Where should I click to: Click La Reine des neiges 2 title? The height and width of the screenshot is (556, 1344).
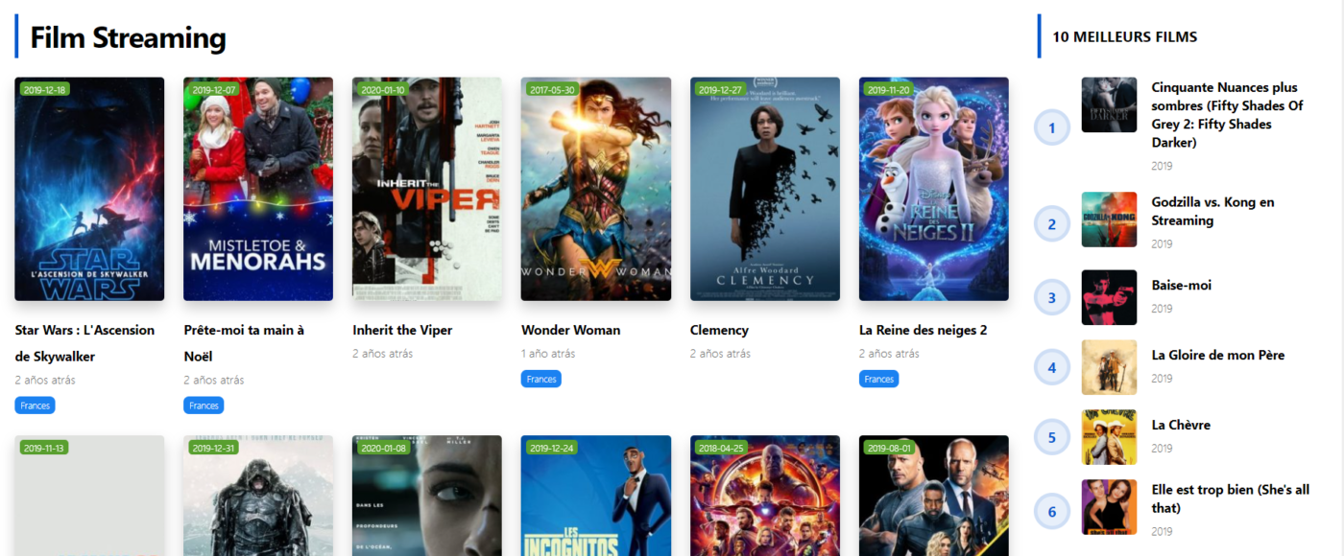pyautogui.click(x=924, y=330)
